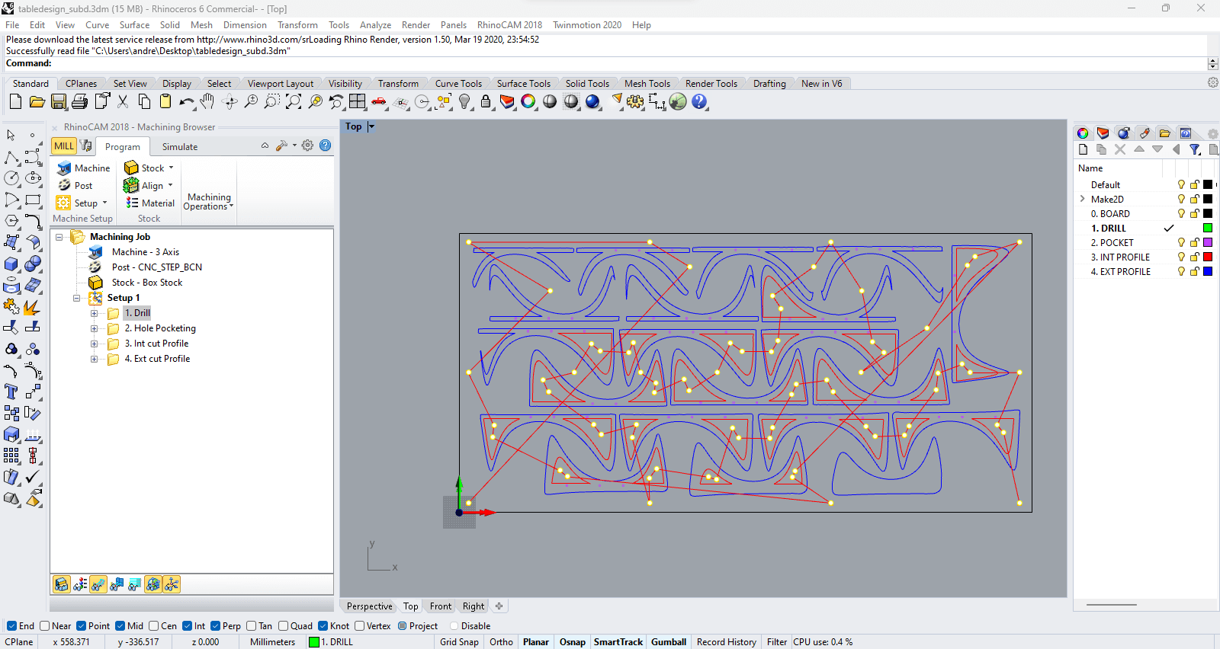Expand the 2. Hole Pocketing folder
The width and height of the screenshot is (1220, 649).
point(94,328)
